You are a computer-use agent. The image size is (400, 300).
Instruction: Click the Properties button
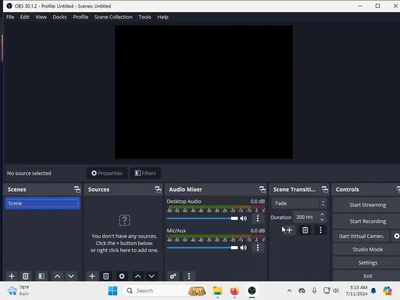[x=107, y=173]
